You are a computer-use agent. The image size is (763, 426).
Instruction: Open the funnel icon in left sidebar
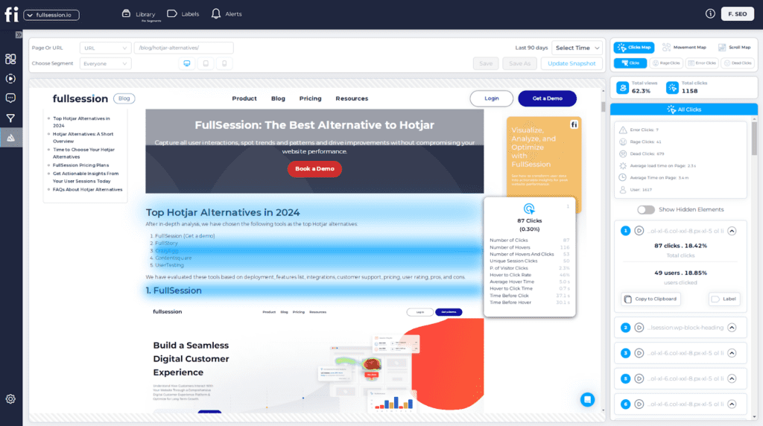(10, 118)
